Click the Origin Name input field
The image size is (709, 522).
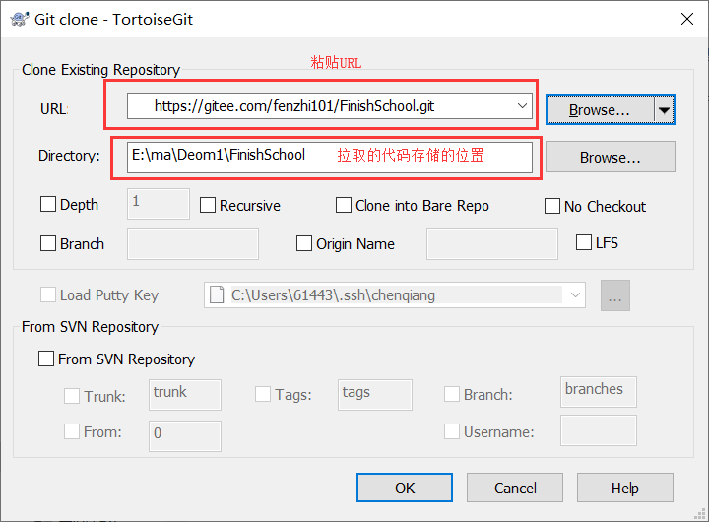coord(492,244)
